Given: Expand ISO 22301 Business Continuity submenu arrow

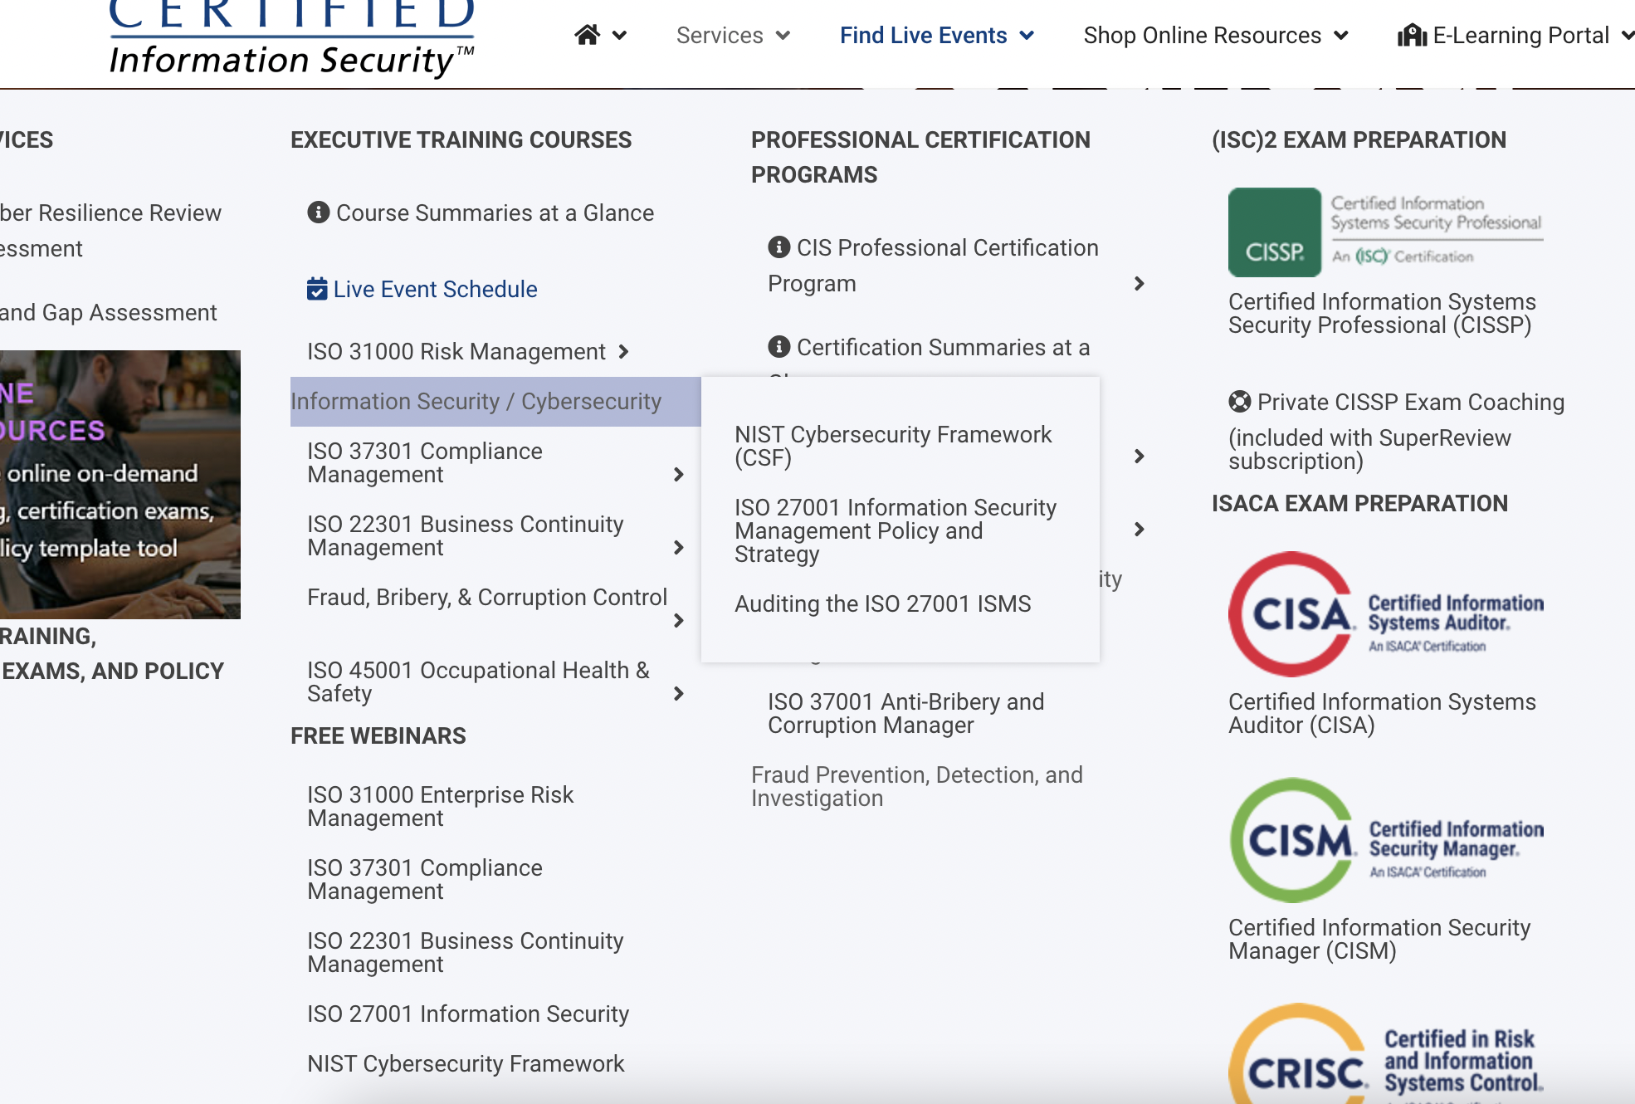Looking at the screenshot, I should [679, 548].
